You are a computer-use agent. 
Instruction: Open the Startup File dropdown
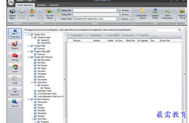click(x=118, y=10)
